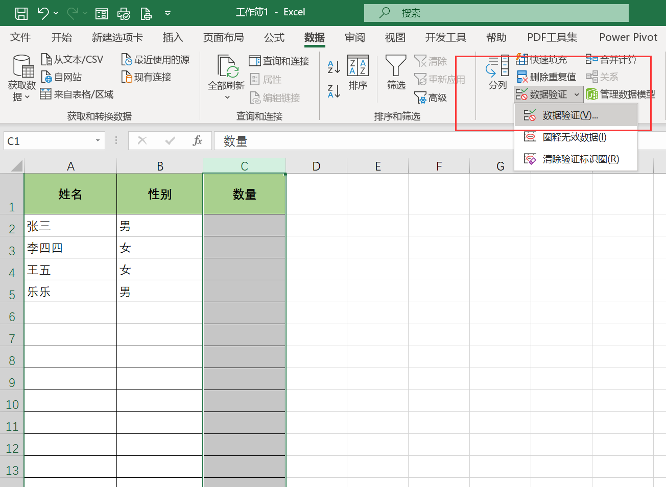Click cell containing 李四四
The image size is (666, 487).
tap(70, 248)
